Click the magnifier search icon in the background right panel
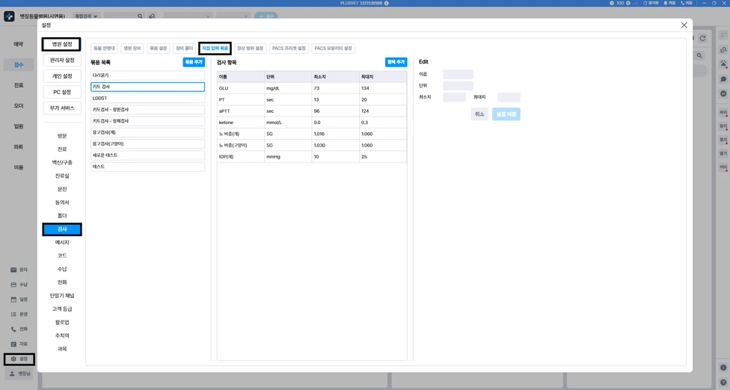 coord(699,56)
